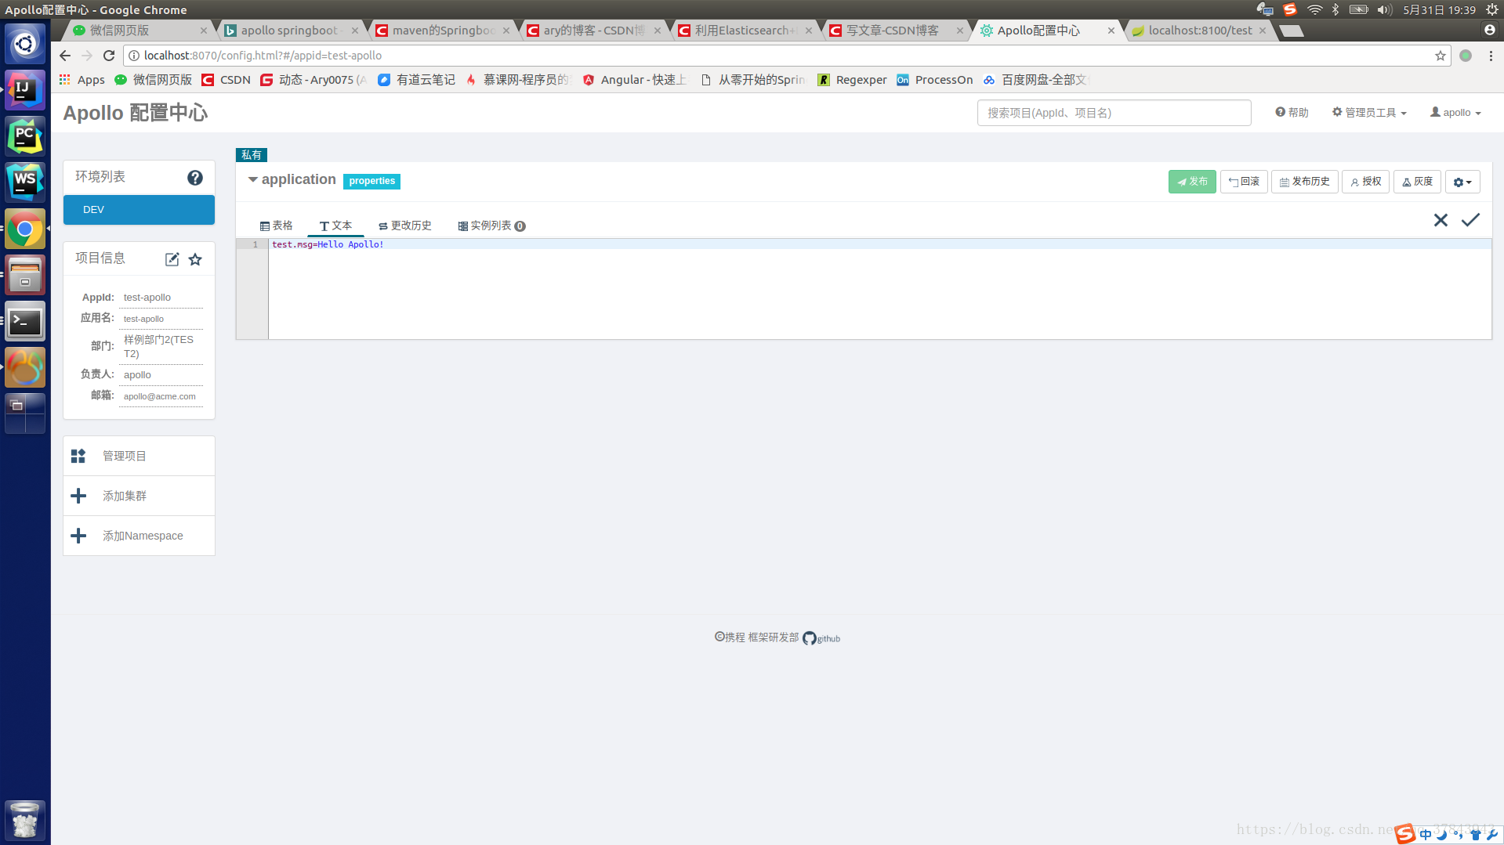This screenshot has width=1504, height=845.
Task: Click the green extension icon in toolbar
Action: (1466, 56)
